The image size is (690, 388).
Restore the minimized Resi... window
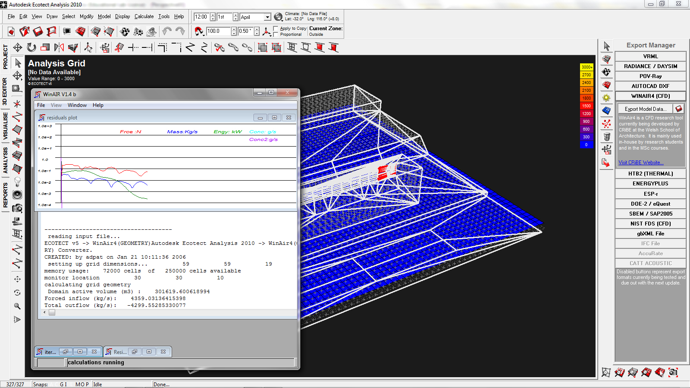coord(135,352)
